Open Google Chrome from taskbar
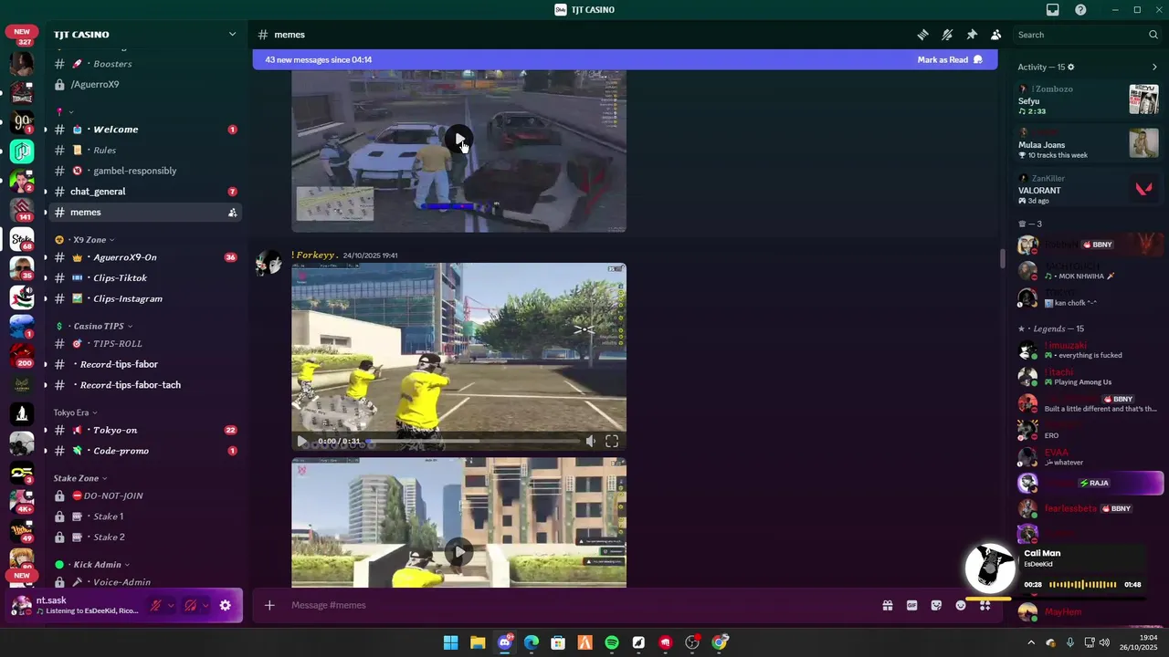This screenshot has height=657, width=1169. (x=720, y=643)
